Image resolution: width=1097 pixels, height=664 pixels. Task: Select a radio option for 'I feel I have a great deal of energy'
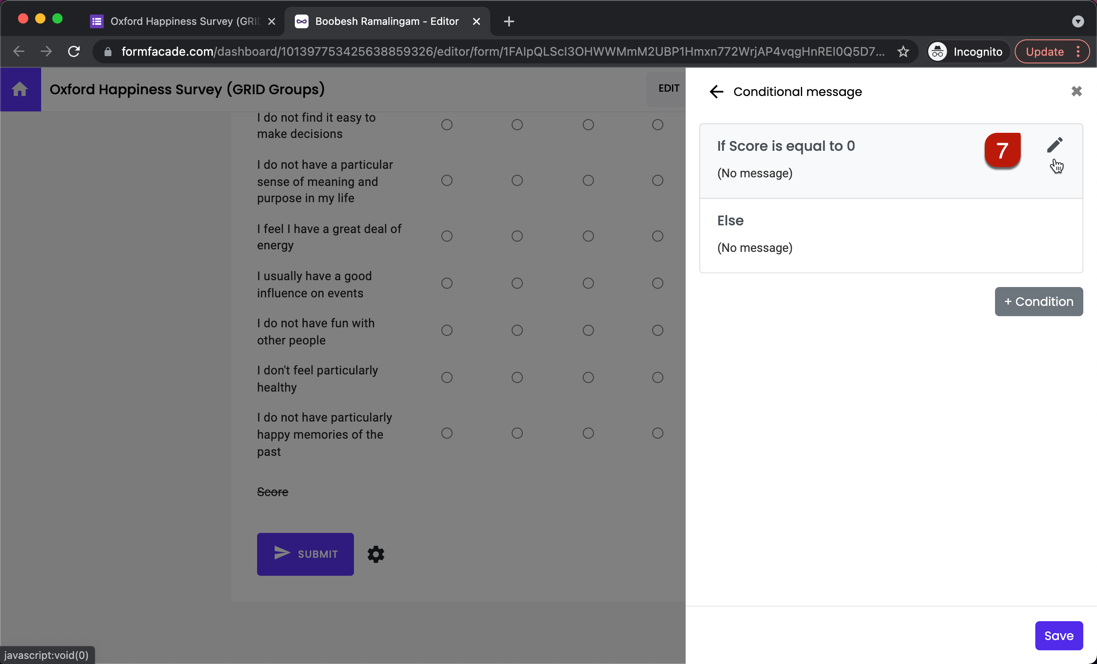(447, 236)
